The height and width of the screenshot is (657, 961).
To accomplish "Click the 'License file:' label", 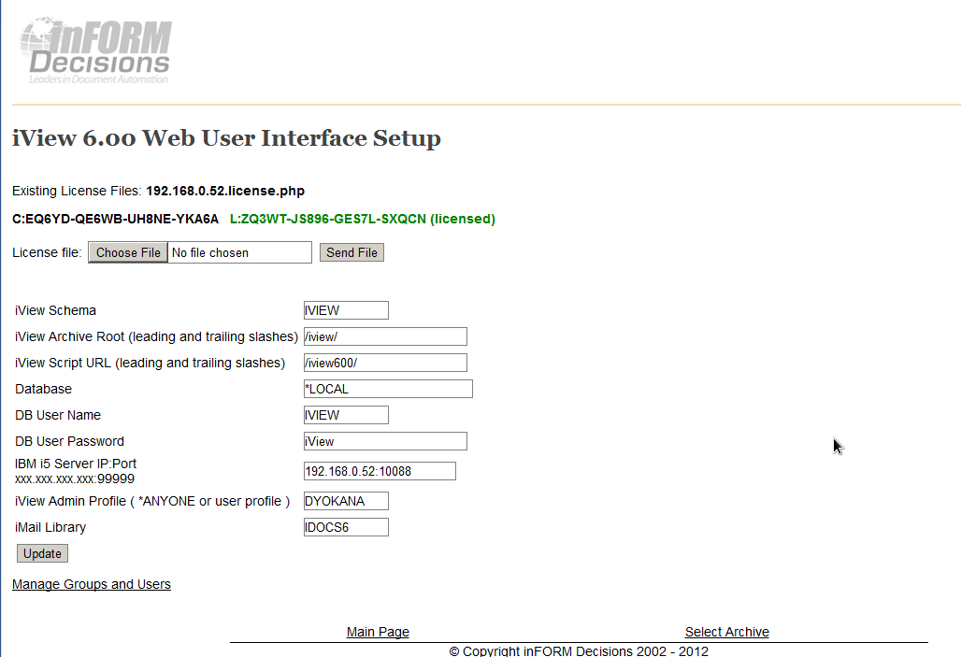I will [47, 252].
